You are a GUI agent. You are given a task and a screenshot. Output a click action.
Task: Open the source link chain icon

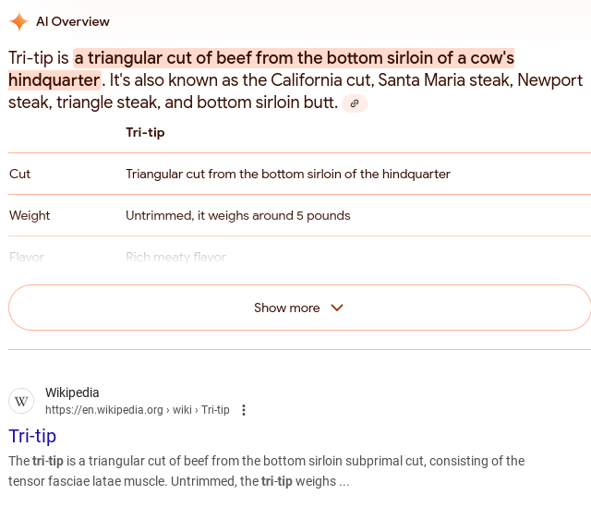click(x=355, y=103)
